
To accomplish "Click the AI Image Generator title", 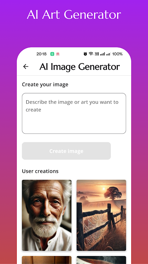I will pos(80,67).
